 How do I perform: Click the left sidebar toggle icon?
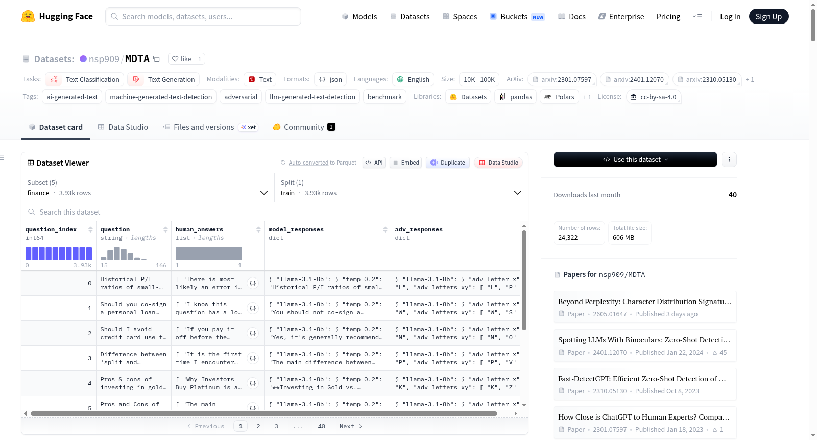(x=2, y=158)
